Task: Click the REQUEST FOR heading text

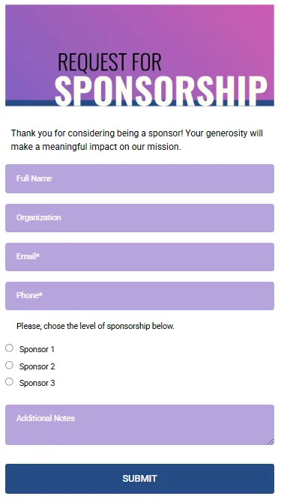Action: (109, 61)
